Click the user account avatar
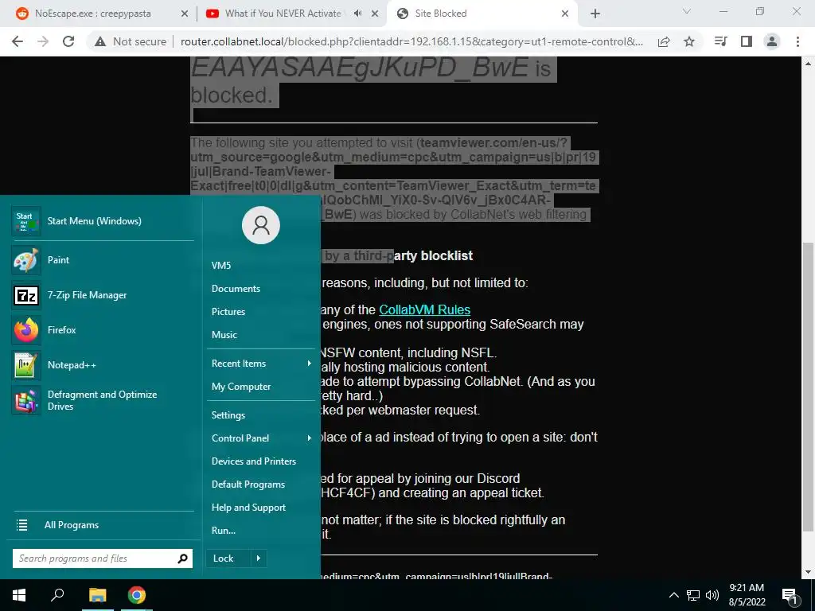 point(261,225)
